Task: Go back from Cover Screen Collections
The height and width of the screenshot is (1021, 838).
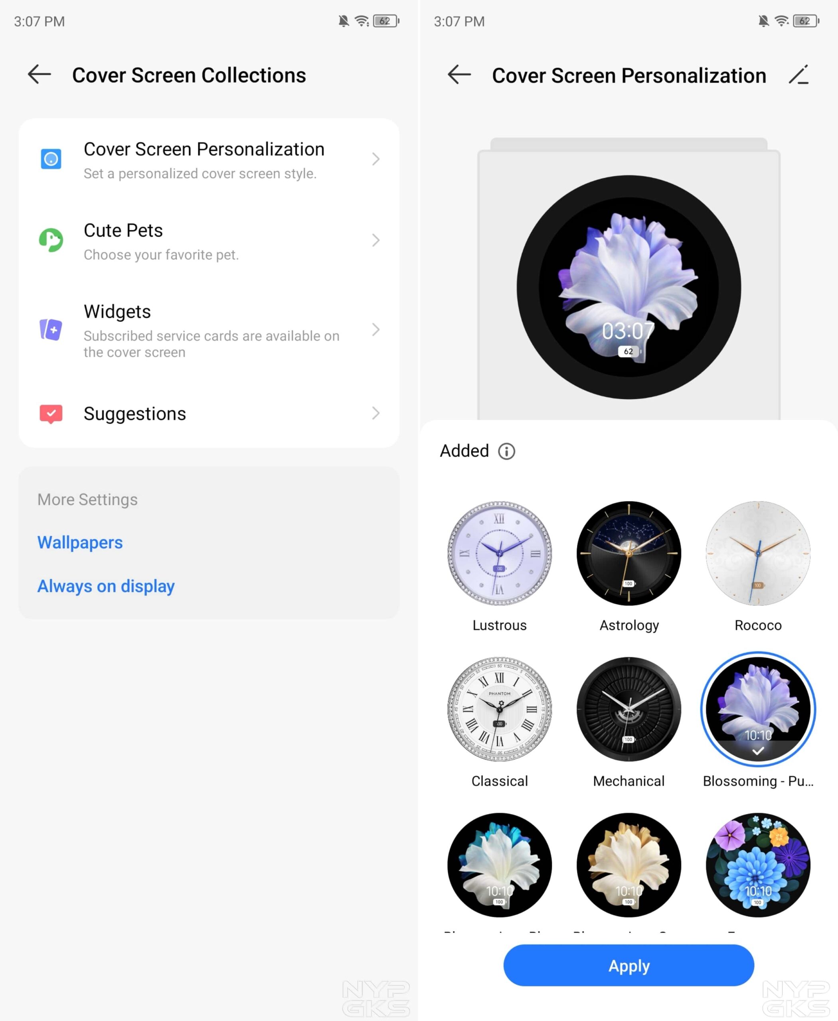Action: click(x=39, y=74)
